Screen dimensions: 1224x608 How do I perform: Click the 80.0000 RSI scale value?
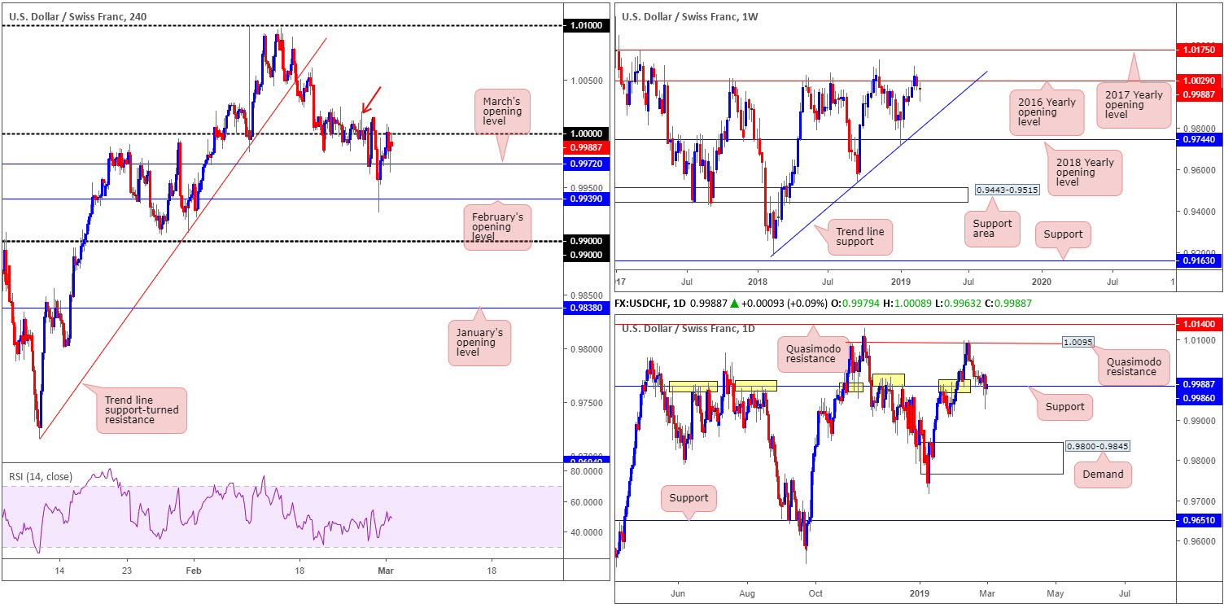[x=586, y=471]
